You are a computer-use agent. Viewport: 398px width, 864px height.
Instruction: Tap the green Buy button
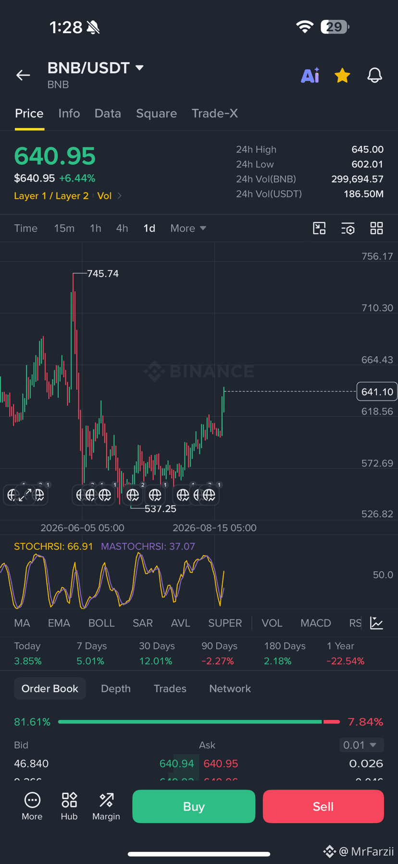(x=194, y=806)
